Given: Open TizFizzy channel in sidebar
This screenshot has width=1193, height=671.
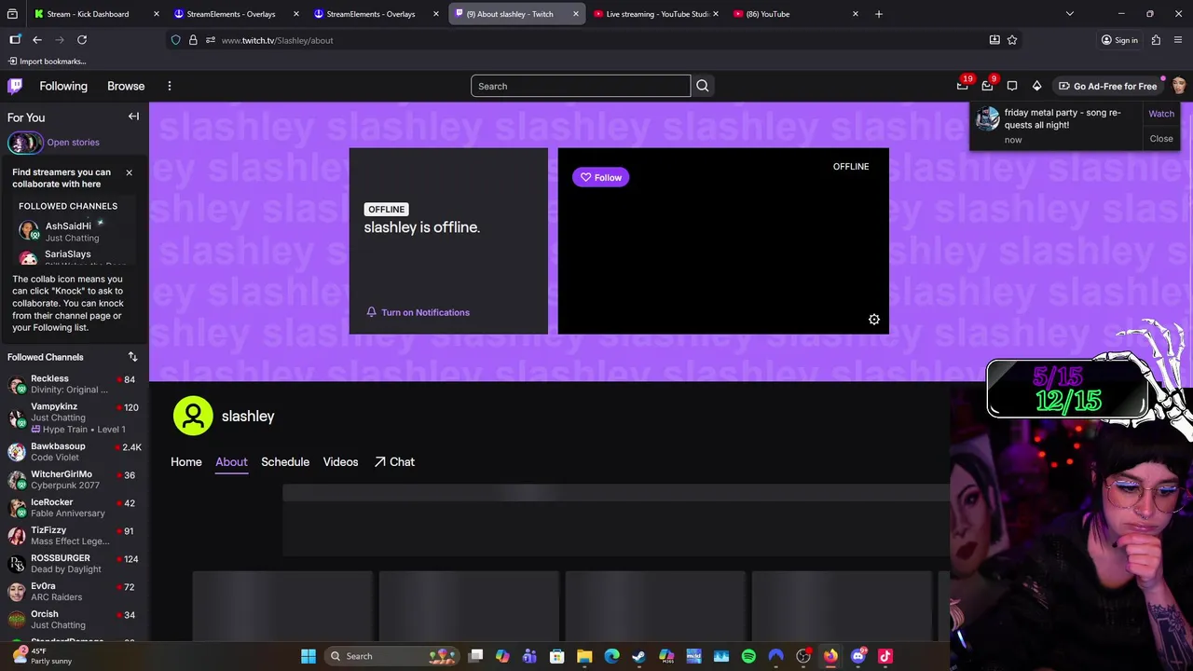Looking at the screenshot, I should pos(73,535).
